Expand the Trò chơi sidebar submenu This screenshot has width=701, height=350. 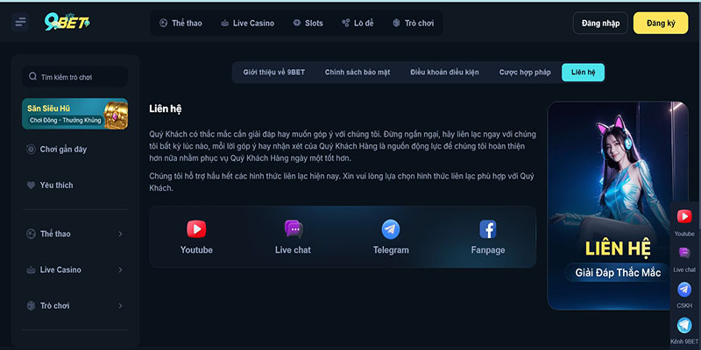pos(120,306)
